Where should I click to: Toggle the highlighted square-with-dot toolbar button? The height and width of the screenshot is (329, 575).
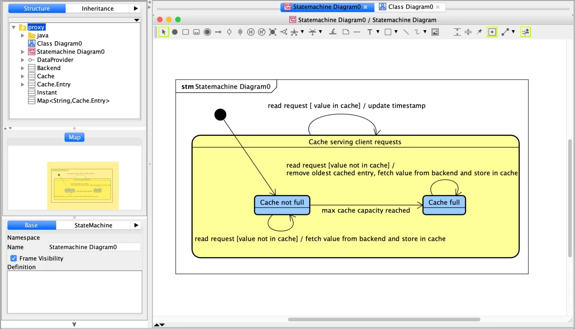click(x=492, y=32)
